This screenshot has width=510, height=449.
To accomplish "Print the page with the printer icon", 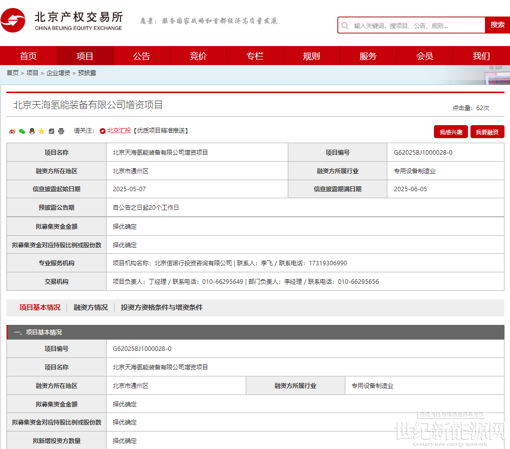I will tap(61, 131).
